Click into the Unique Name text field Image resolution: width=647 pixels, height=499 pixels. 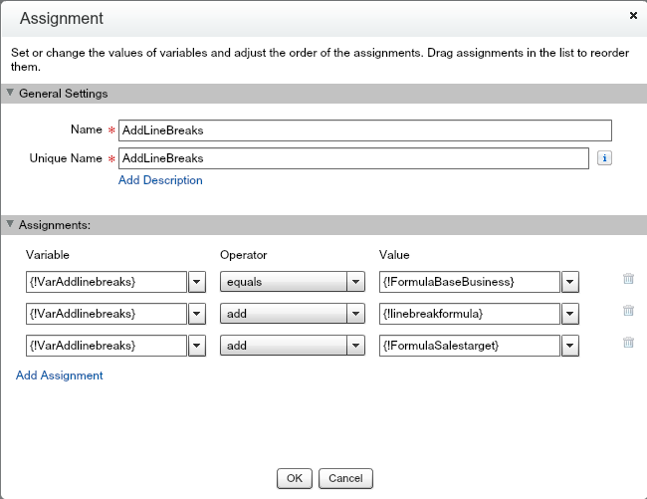[353, 158]
